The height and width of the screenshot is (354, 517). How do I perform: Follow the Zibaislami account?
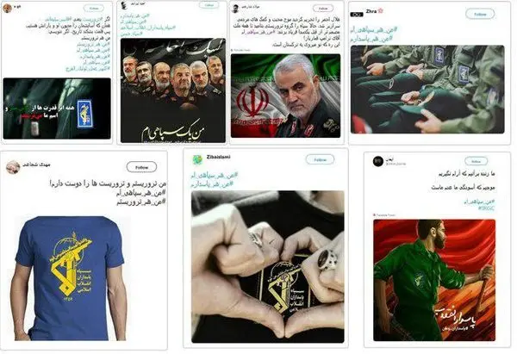(320, 159)
